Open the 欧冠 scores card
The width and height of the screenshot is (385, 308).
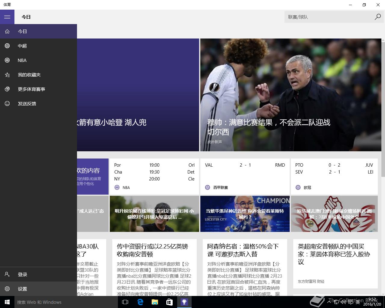(334, 177)
